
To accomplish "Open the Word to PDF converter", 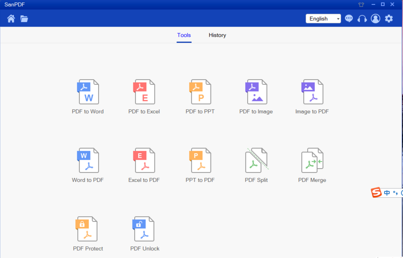I will [88, 165].
